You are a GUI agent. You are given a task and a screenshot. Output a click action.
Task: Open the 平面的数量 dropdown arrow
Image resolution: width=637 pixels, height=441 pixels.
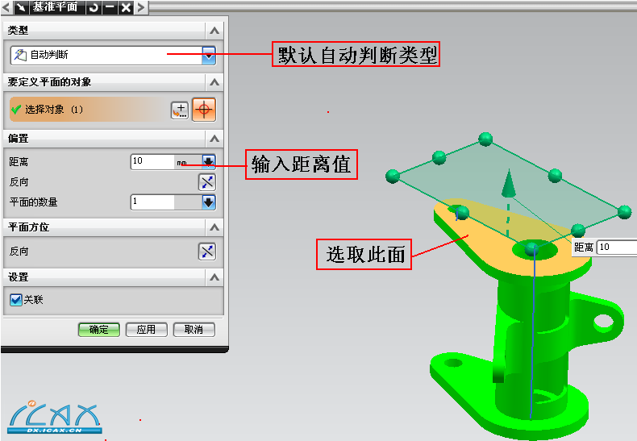tap(209, 202)
